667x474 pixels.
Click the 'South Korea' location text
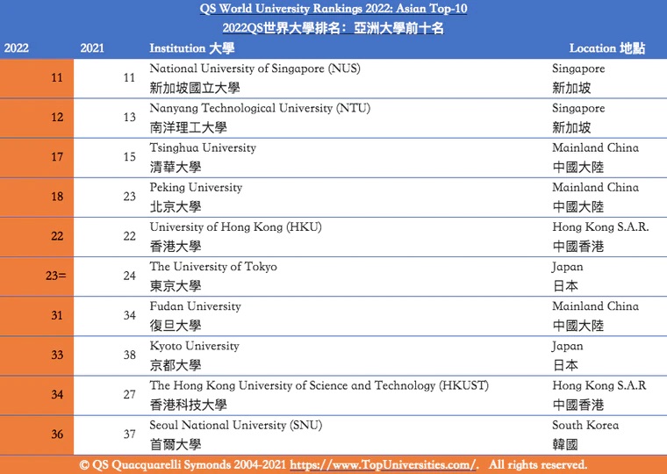(x=585, y=425)
